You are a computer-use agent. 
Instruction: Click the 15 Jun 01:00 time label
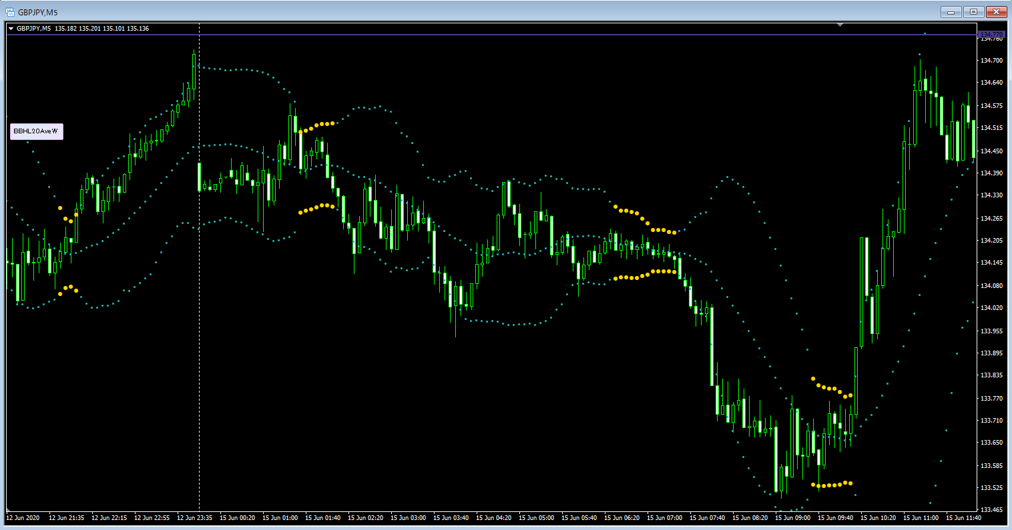[x=280, y=517]
